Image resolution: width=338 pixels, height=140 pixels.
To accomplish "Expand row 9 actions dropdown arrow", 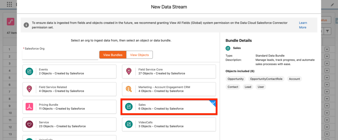I will [x=327, y=106].
